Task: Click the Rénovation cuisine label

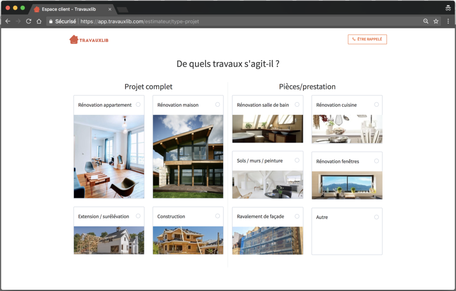Action: [x=337, y=105]
